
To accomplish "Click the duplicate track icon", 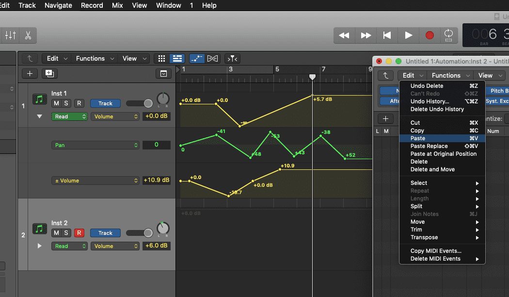I will click(x=49, y=73).
